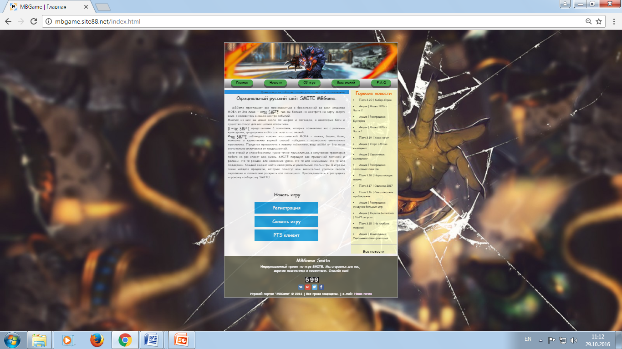Click the Chrome taskbar icon
Viewport: 622px width, 349px height.
click(125, 340)
